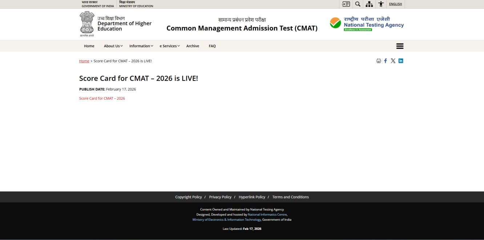This screenshot has height=240, width=484.
Task: Open site search
Action: (358, 4)
